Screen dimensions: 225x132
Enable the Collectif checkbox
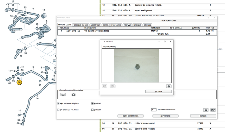[92, 110]
